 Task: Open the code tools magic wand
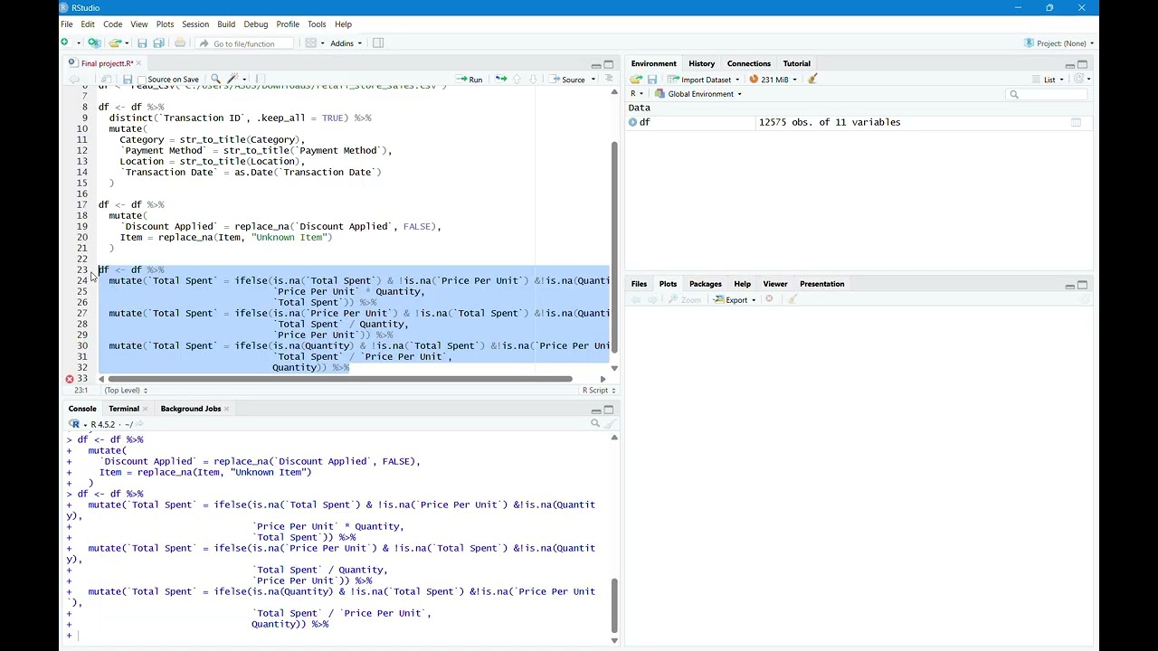[233, 80]
